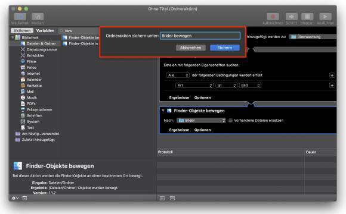This screenshot has height=214, width=346.
Task: Click the Ausführen play icon
Action: tap(325, 17)
